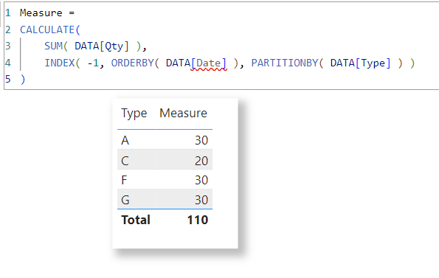Click the total value 110

(198, 220)
